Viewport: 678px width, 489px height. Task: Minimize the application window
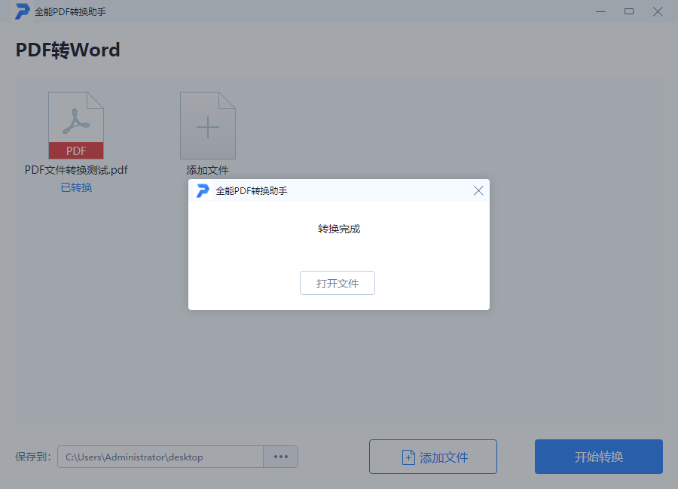click(600, 11)
